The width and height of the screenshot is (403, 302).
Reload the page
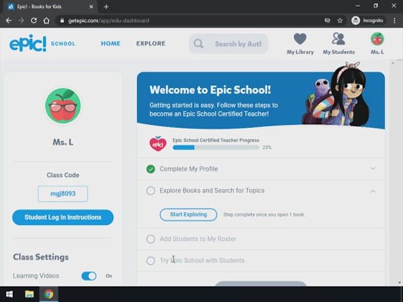point(34,21)
